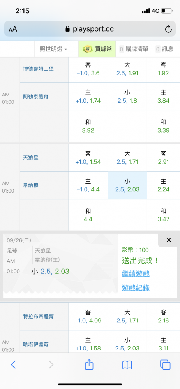This screenshot has height=389, width=180.
Task: Tap the coin icon beside 買噱幣
Action: point(88,49)
